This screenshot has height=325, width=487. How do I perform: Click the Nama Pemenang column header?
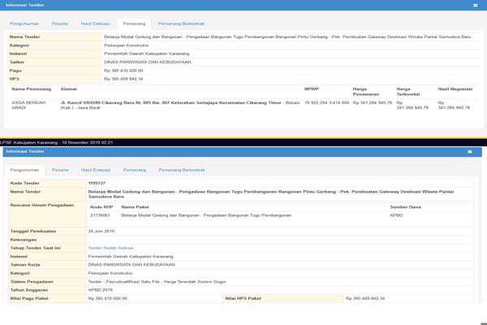pyautogui.click(x=31, y=87)
